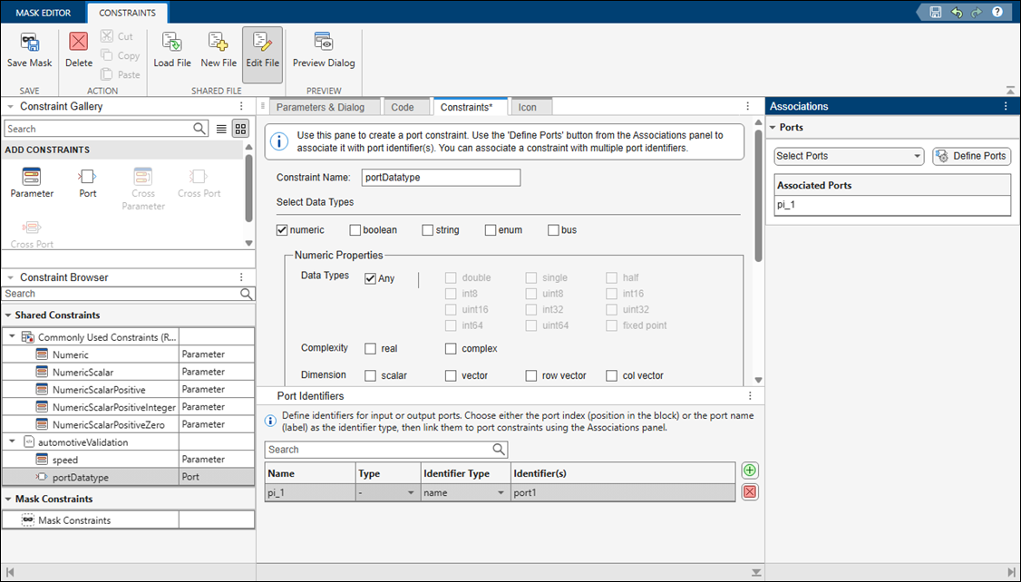The width and height of the screenshot is (1021, 582).
Task: Click the Save Mask icon
Action: point(29,50)
